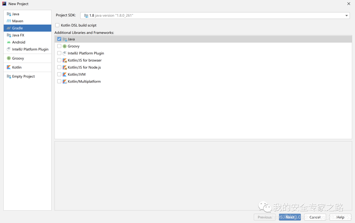Screen dimensions: 355x223
Task: Click the Kotlin/JS for Node.js icon
Action: pos(65,67)
